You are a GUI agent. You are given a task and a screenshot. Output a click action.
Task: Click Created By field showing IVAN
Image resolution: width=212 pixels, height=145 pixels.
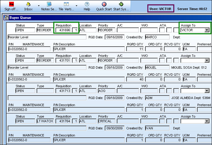157,128
